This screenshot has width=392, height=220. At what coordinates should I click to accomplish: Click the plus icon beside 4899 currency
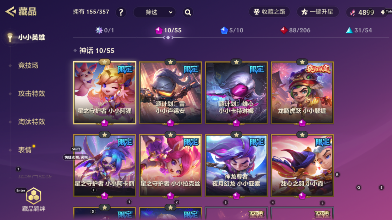(383, 12)
